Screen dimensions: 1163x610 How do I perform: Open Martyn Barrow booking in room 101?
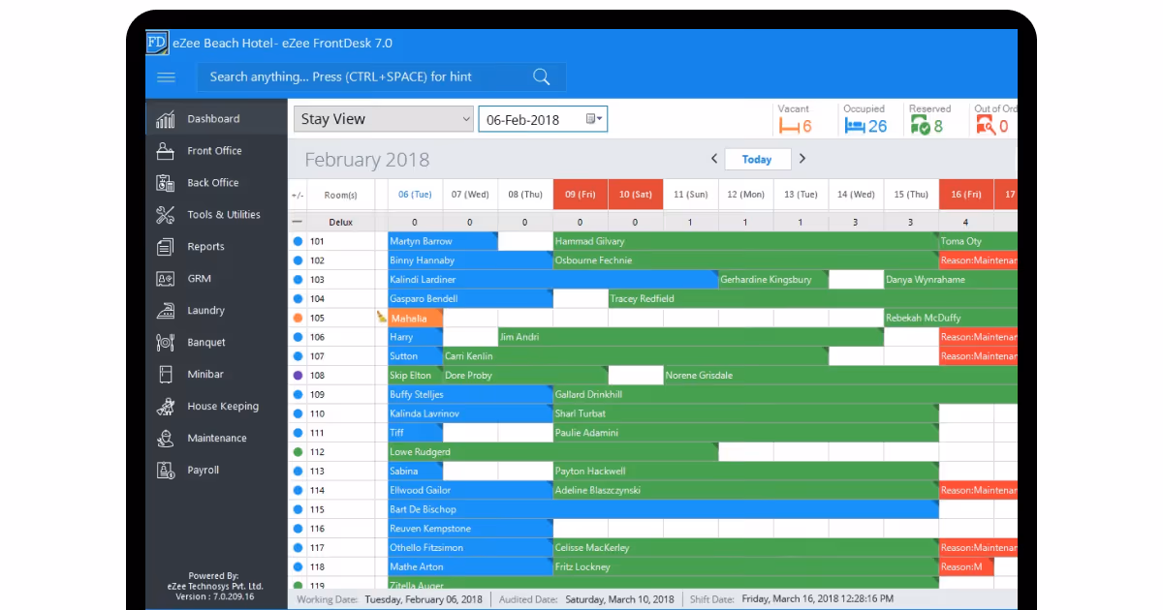pos(443,241)
